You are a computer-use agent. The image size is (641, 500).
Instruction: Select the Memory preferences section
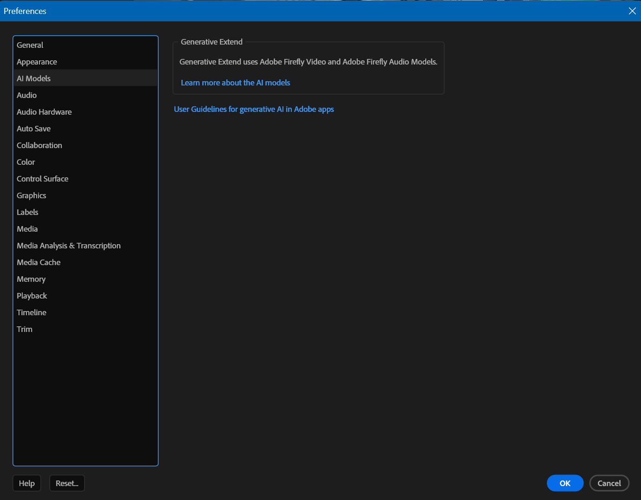tap(31, 279)
